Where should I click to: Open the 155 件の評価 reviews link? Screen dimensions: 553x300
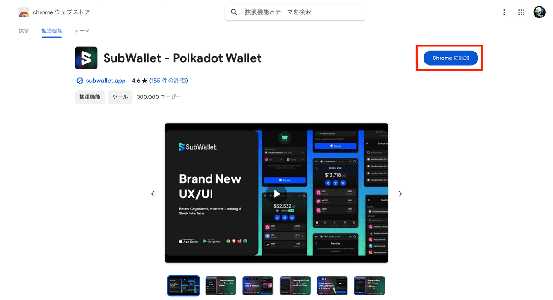tap(169, 81)
